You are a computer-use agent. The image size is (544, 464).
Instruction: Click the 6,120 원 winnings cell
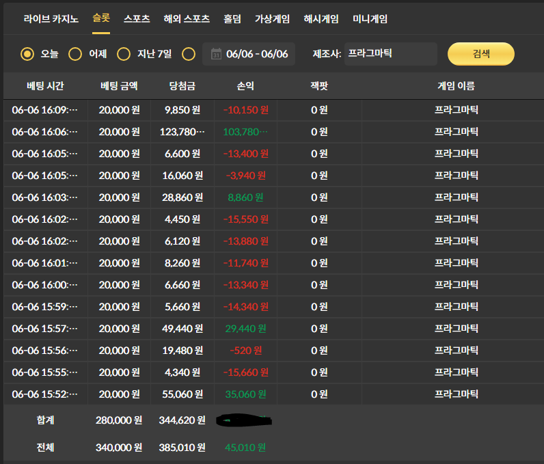182,241
